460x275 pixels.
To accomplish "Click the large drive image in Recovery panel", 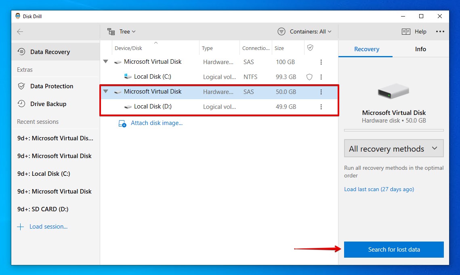I will tap(393, 91).
